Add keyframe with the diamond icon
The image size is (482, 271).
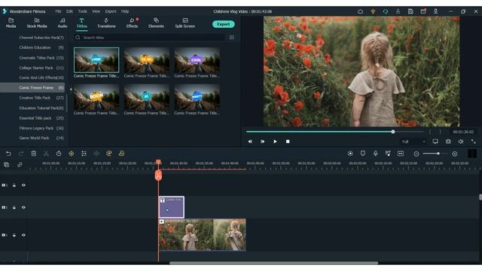(x=72, y=154)
